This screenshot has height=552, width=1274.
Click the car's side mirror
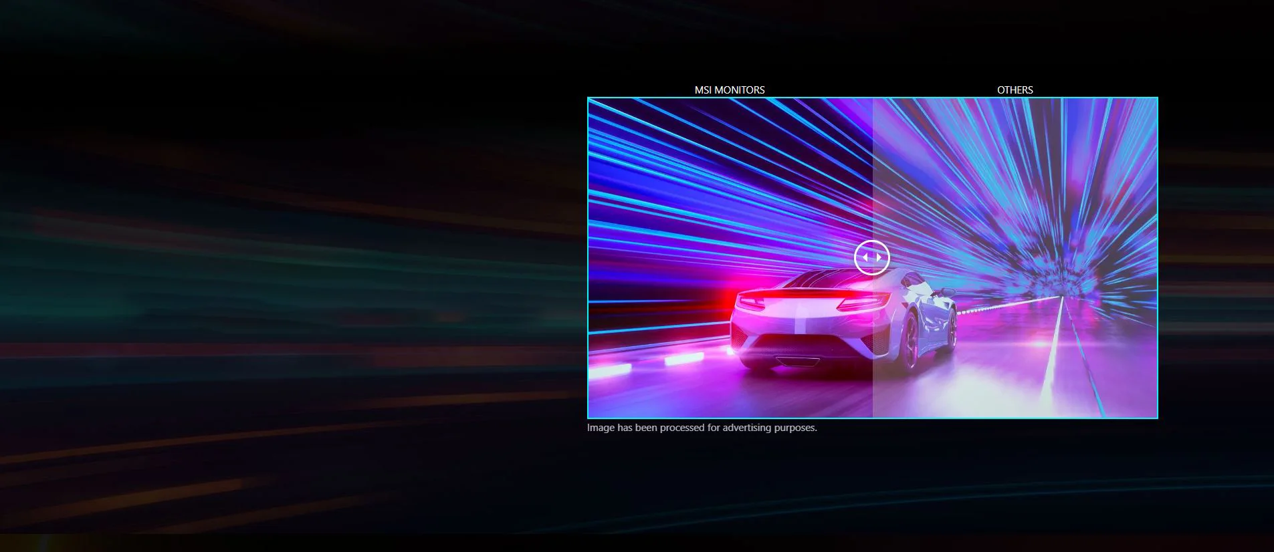coord(947,293)
